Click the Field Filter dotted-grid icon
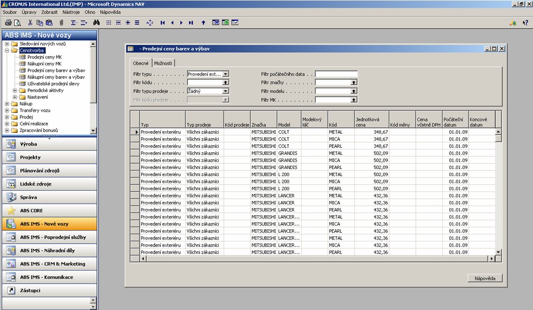Viewport: 533px width, 310px height. click(109, 23)
